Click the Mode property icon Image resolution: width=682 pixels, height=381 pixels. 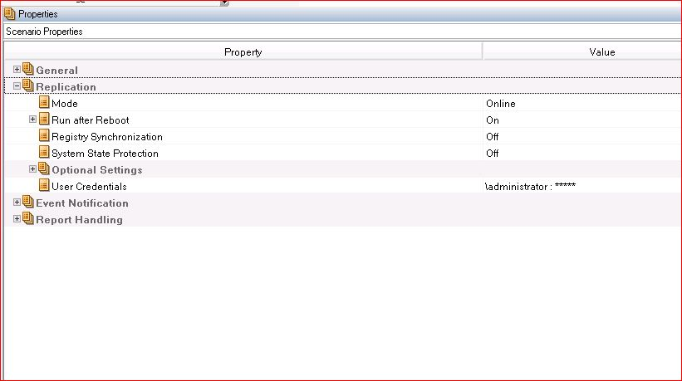[44, 102]
